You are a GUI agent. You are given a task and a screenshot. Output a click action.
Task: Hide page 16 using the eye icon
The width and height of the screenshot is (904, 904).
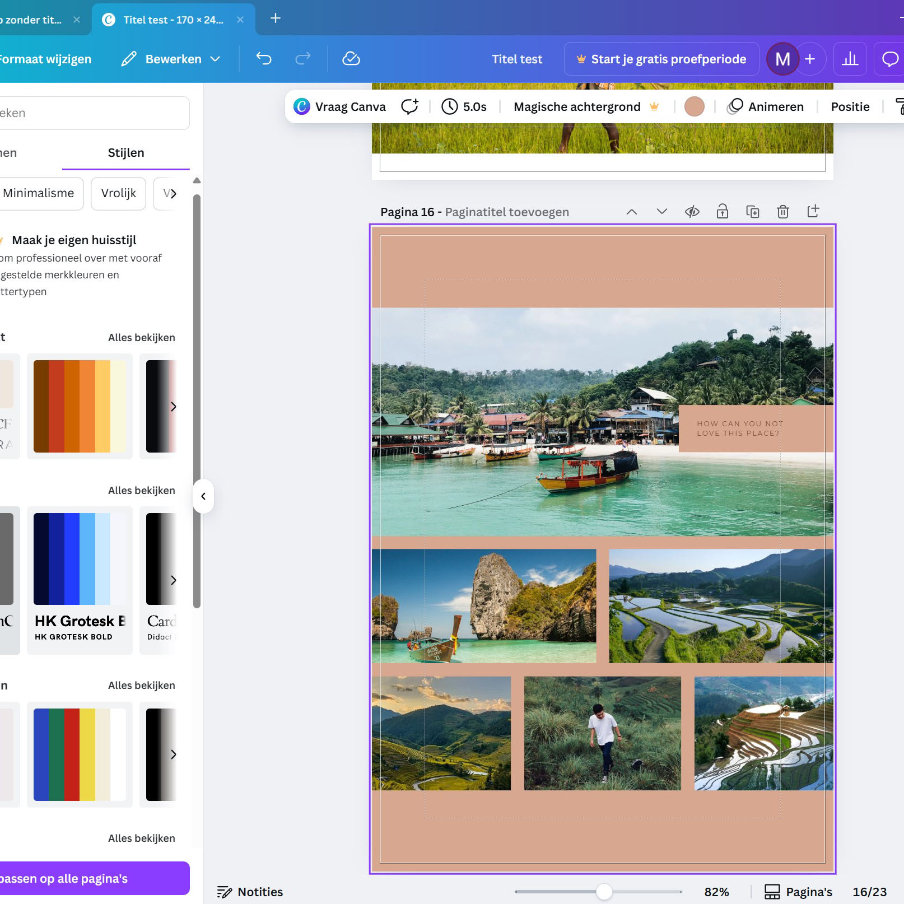coord(692,212)
